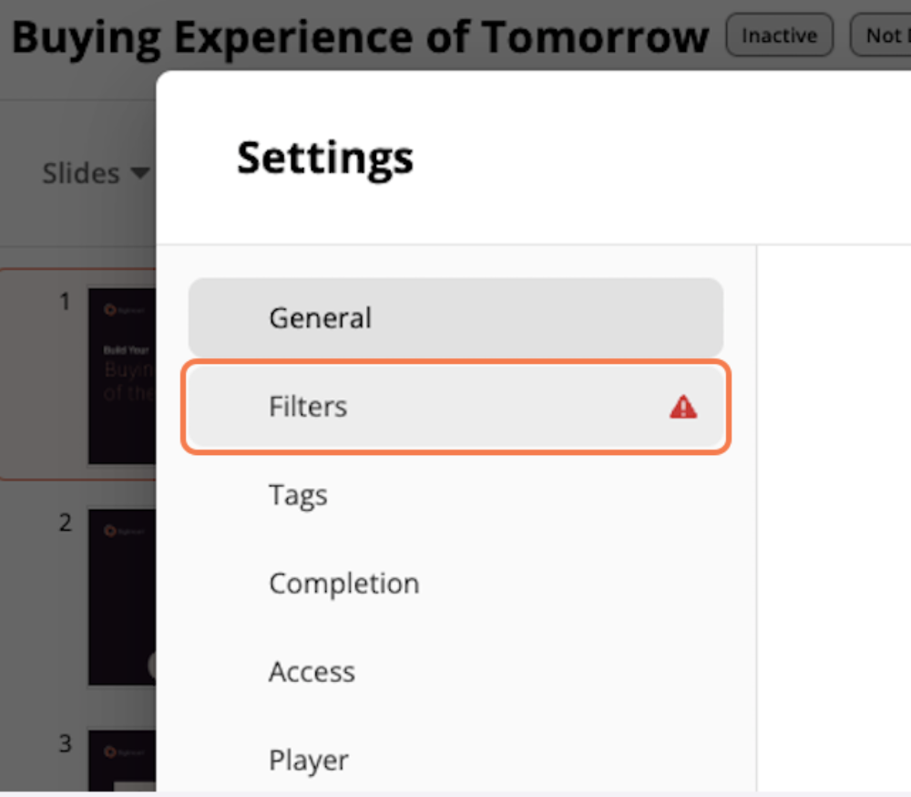The image size is (911, 797).
Task: Click slide number 2 label
Action: (66, 523)
